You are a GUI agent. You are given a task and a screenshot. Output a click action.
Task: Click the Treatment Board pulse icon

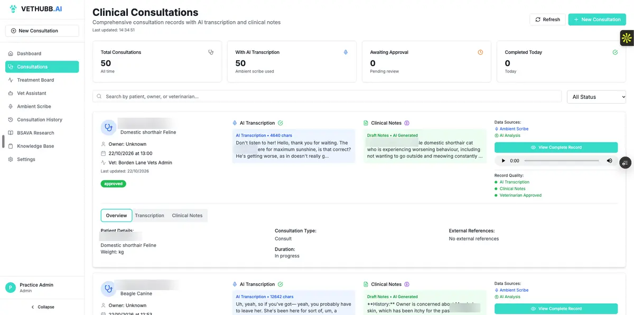tap(11, 80)
